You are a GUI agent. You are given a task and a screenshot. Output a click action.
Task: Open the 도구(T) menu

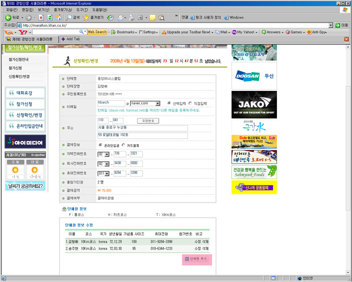point(82,9)
